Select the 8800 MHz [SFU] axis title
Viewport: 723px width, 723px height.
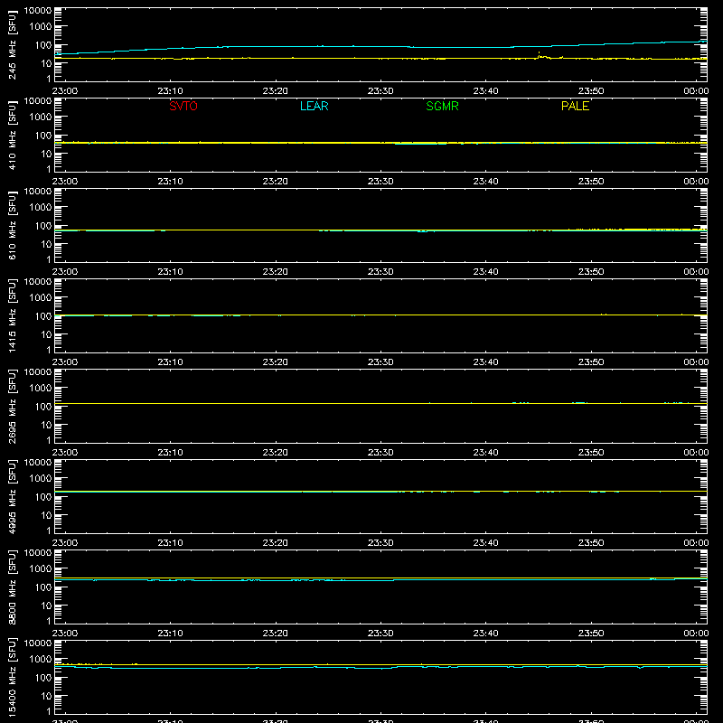pos(12,587)
